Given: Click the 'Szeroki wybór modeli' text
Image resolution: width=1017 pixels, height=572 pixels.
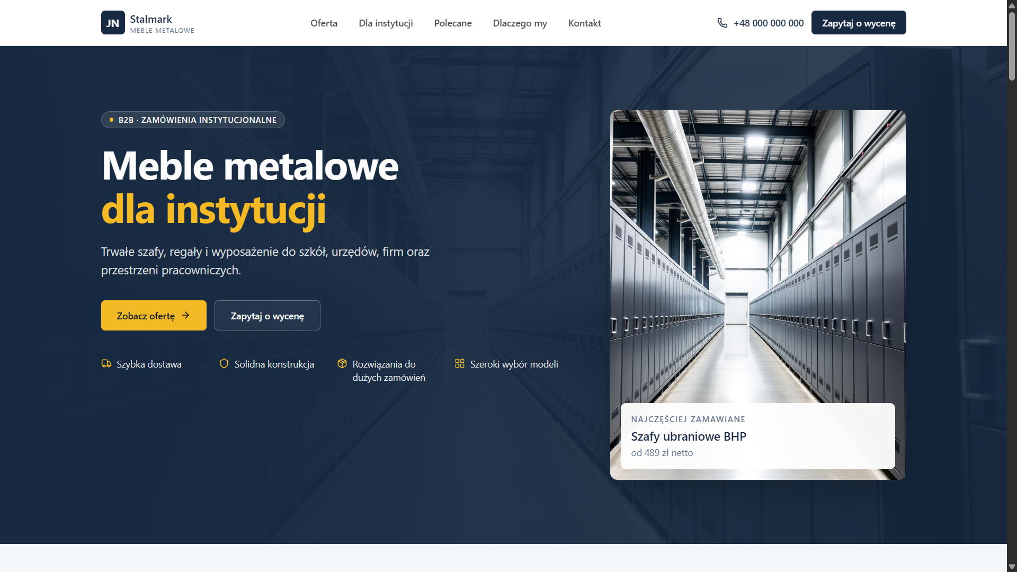Looking at the screenshot, I should click(514, 364).
